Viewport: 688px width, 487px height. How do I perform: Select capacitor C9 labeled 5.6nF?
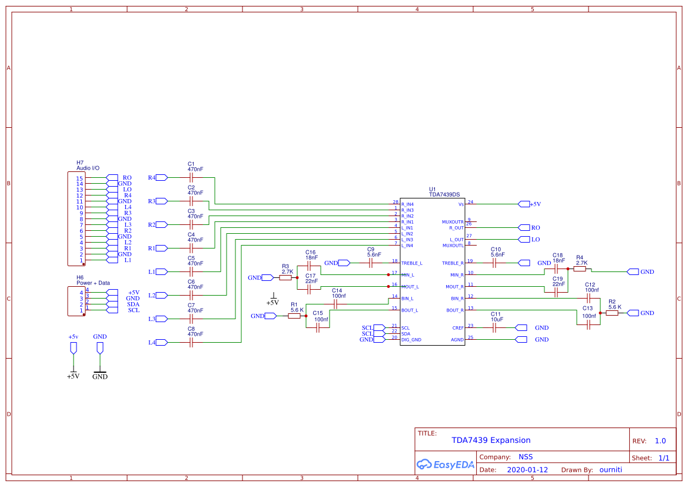pos(371,263)
